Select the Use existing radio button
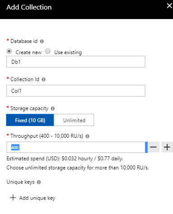 pyautogui.click(x=48, y=51)
